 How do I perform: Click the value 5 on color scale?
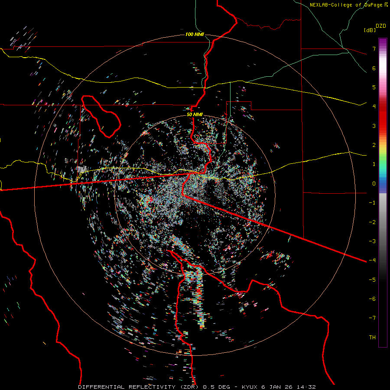[374, 87]
